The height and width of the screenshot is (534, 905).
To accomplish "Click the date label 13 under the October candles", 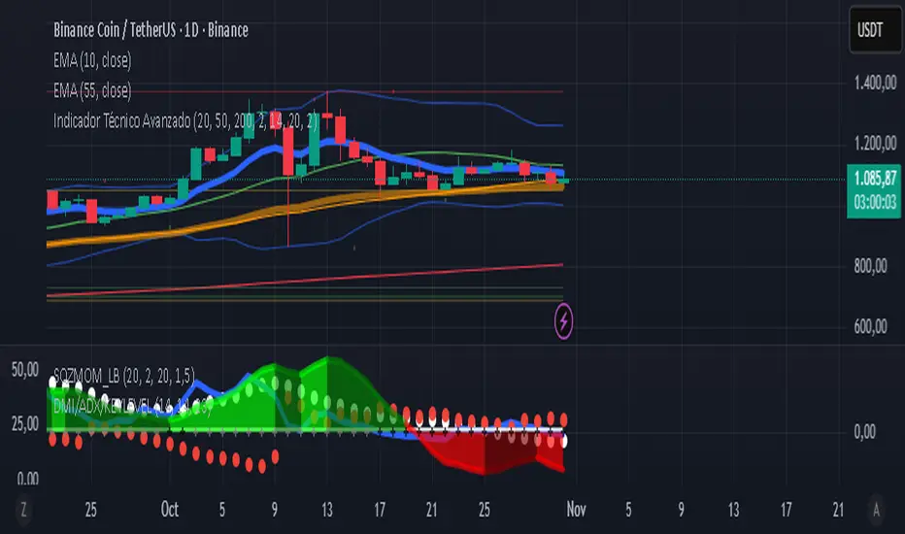I will tap(327, 510).
